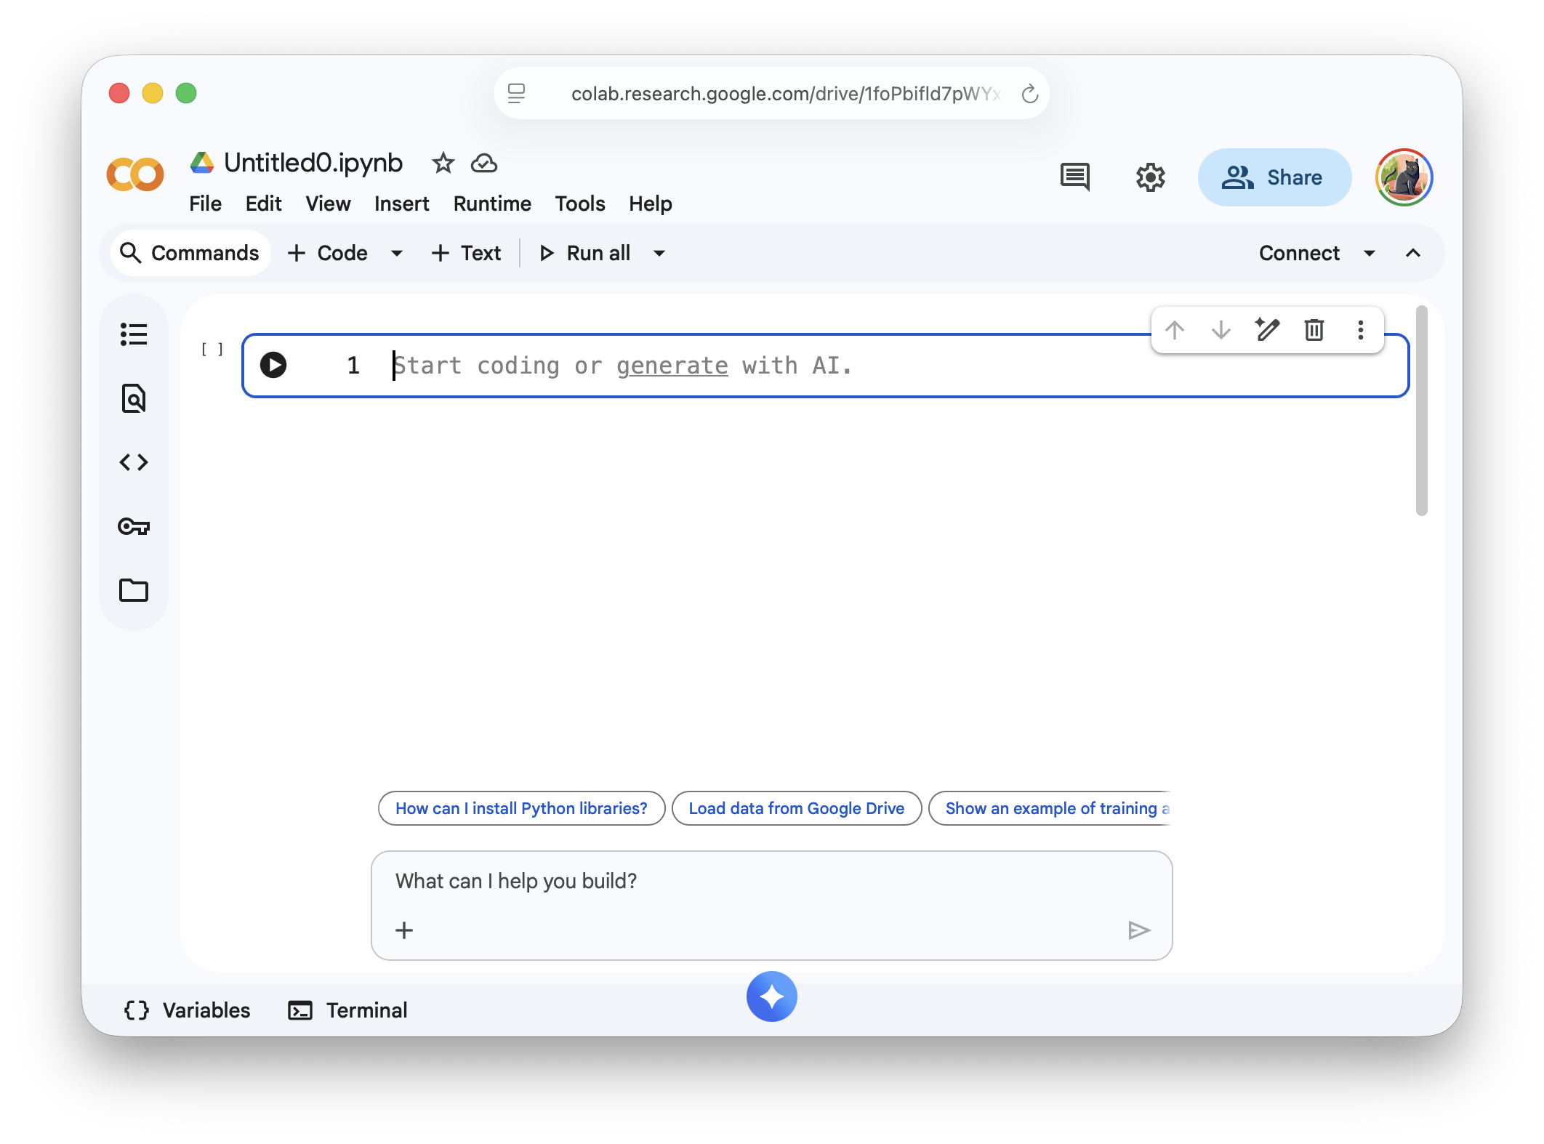Add a Text cell

click(466, 253)
